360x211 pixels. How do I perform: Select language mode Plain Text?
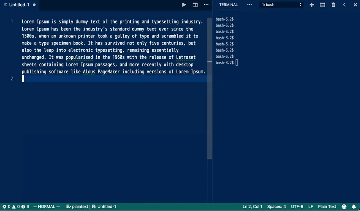pos(327,206)
